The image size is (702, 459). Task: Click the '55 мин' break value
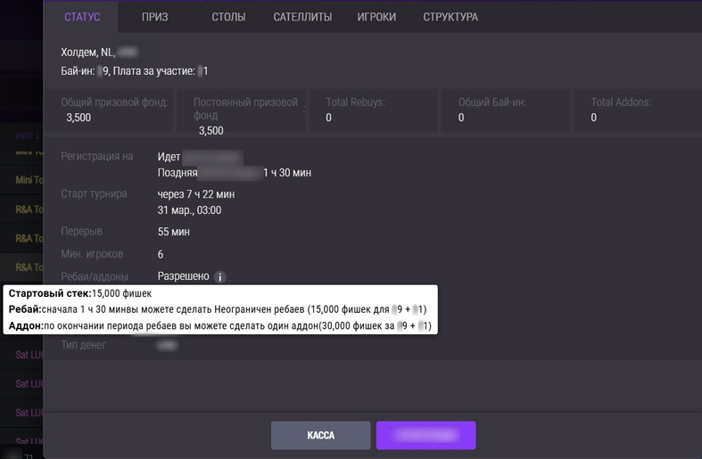tap(174, 232)
